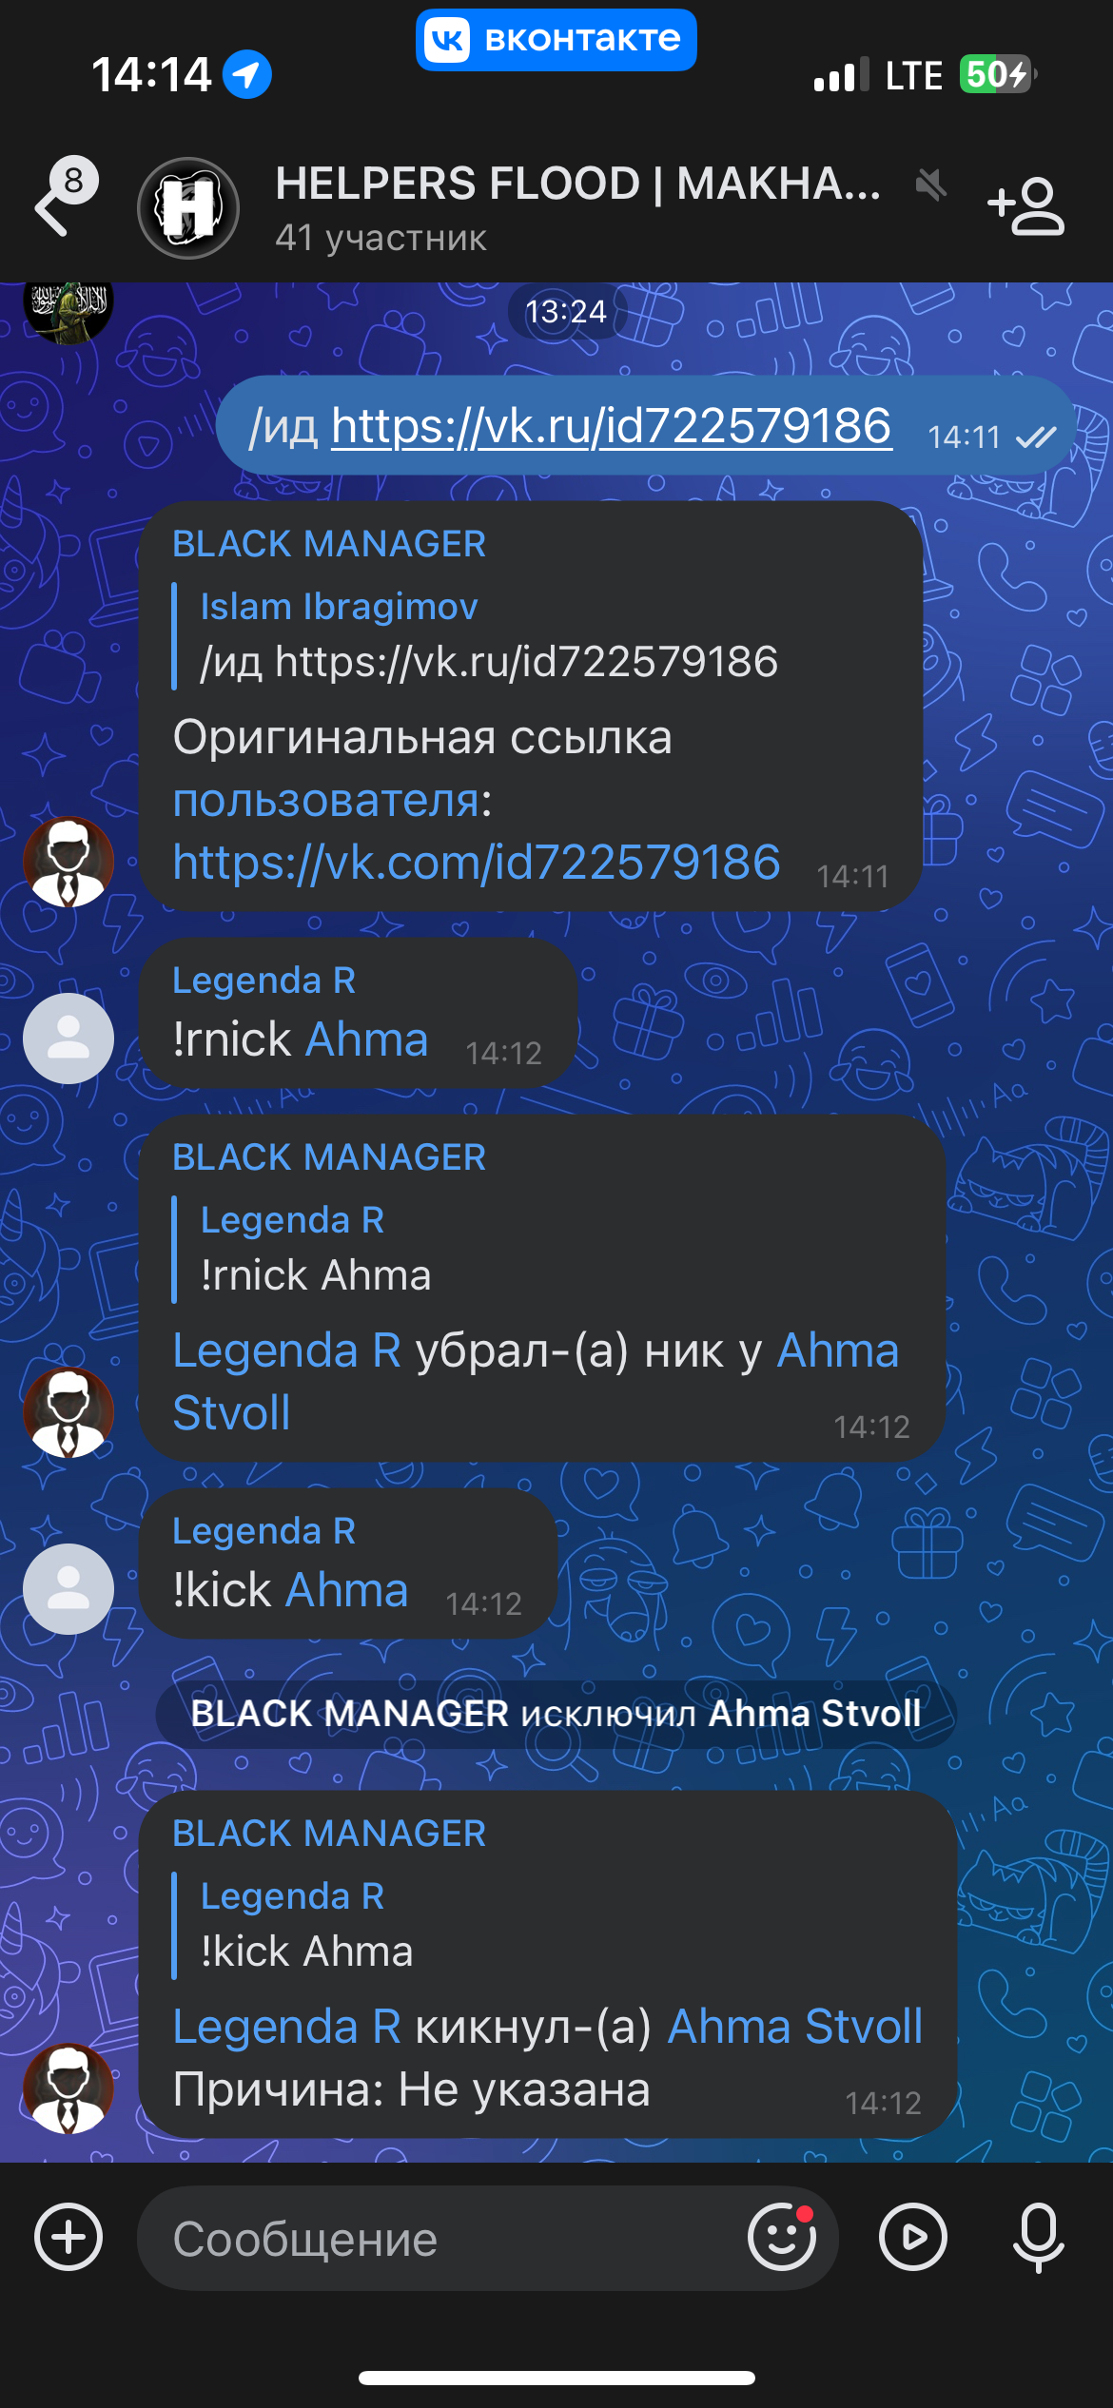Tap the Ahma mention in !kick message
Image resolution: width=1113 pixels, height=2408 pixels.
tap(347, 1589)
